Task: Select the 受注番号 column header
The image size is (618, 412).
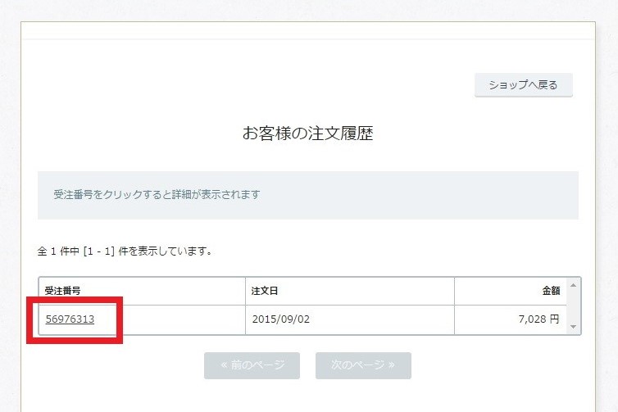Action: (62, 291)
